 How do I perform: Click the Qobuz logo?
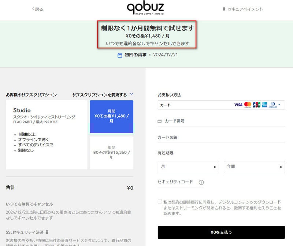click(145, 7)
